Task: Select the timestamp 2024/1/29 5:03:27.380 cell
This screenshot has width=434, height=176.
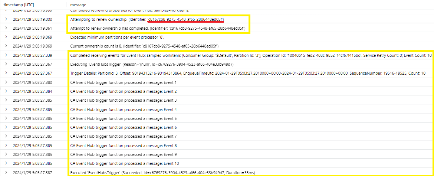Action: [33, 82]
